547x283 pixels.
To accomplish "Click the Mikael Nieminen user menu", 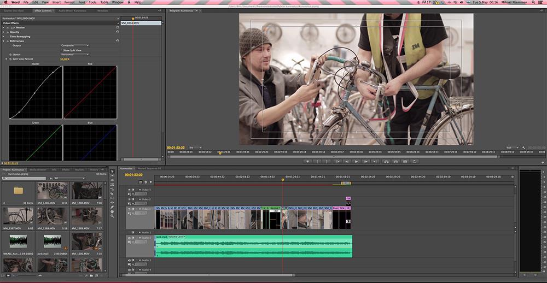I will coord(515,2).
